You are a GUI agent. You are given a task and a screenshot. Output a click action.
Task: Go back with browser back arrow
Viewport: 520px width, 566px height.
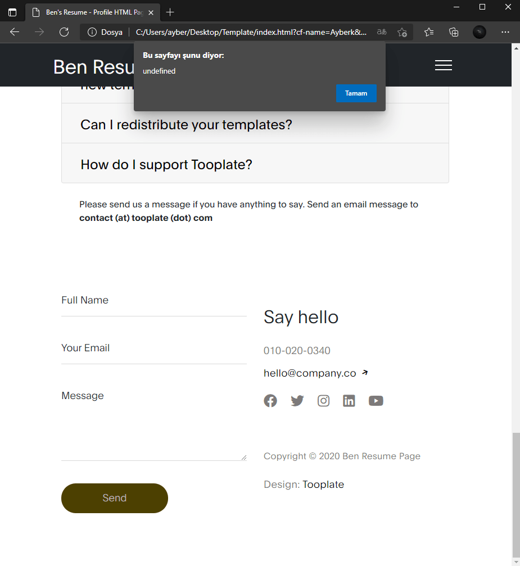(15, 32)
